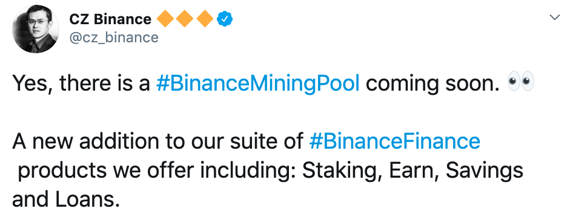Visit the @cz_binance handle link
This screenshot has width=573, height=220.
[x=114, y=37]
